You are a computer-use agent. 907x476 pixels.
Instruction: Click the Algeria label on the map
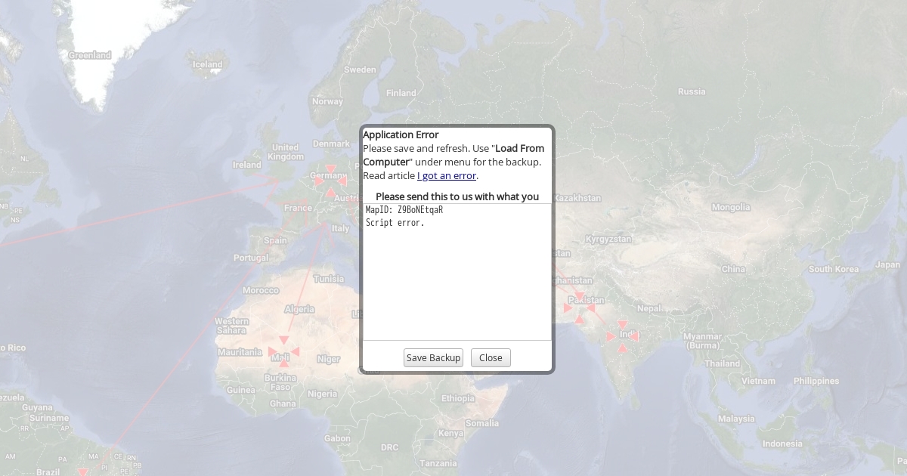coord(299,309)
